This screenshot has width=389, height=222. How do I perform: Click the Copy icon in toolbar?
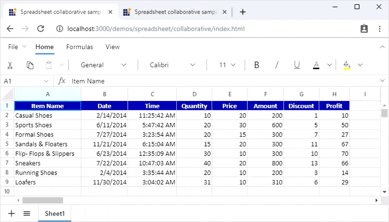(30, 65)
